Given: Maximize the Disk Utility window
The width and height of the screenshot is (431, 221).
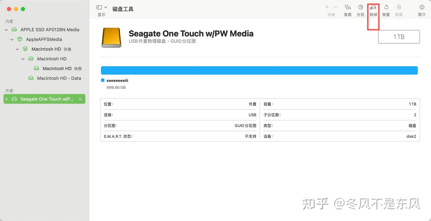Looking at the screenshot, I should click(23, 9).
